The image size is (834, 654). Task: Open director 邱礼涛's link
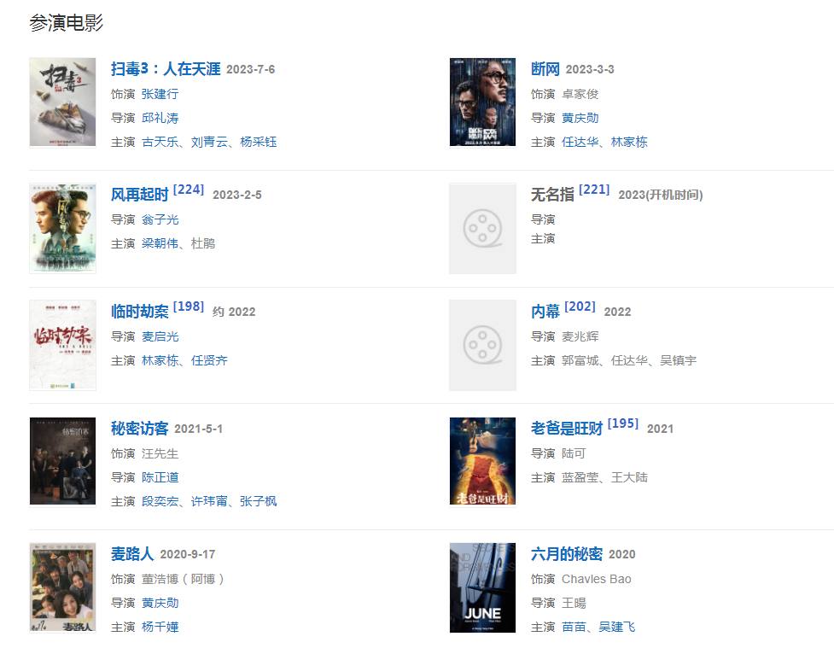(x=160, y=118)
